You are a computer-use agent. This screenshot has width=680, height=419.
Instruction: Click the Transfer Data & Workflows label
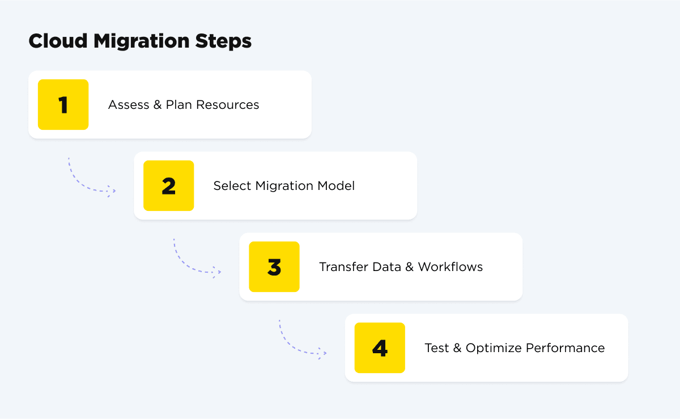[401, 266]
